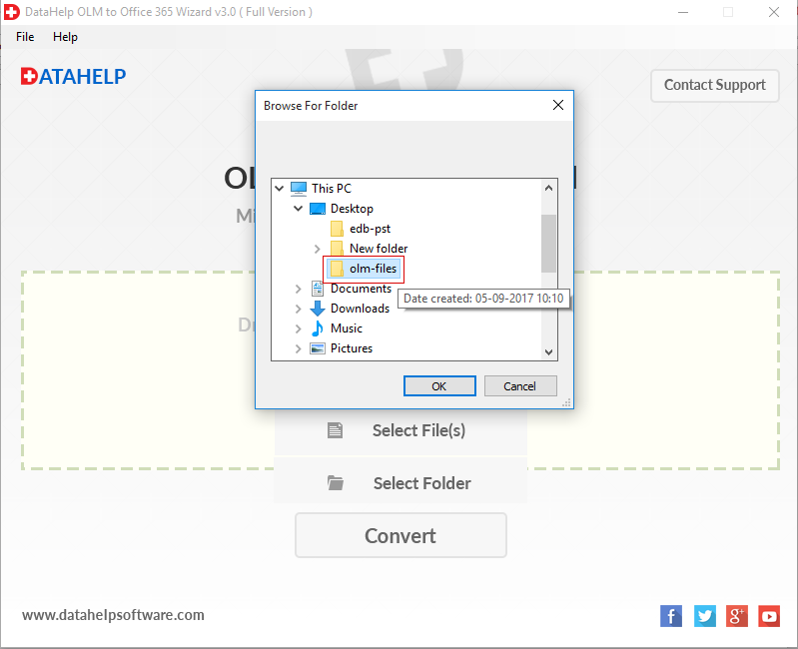Open the Twitter social icon
Image resolution: width=798 pixels, height=649 pixels.
[x=705, y=616]
